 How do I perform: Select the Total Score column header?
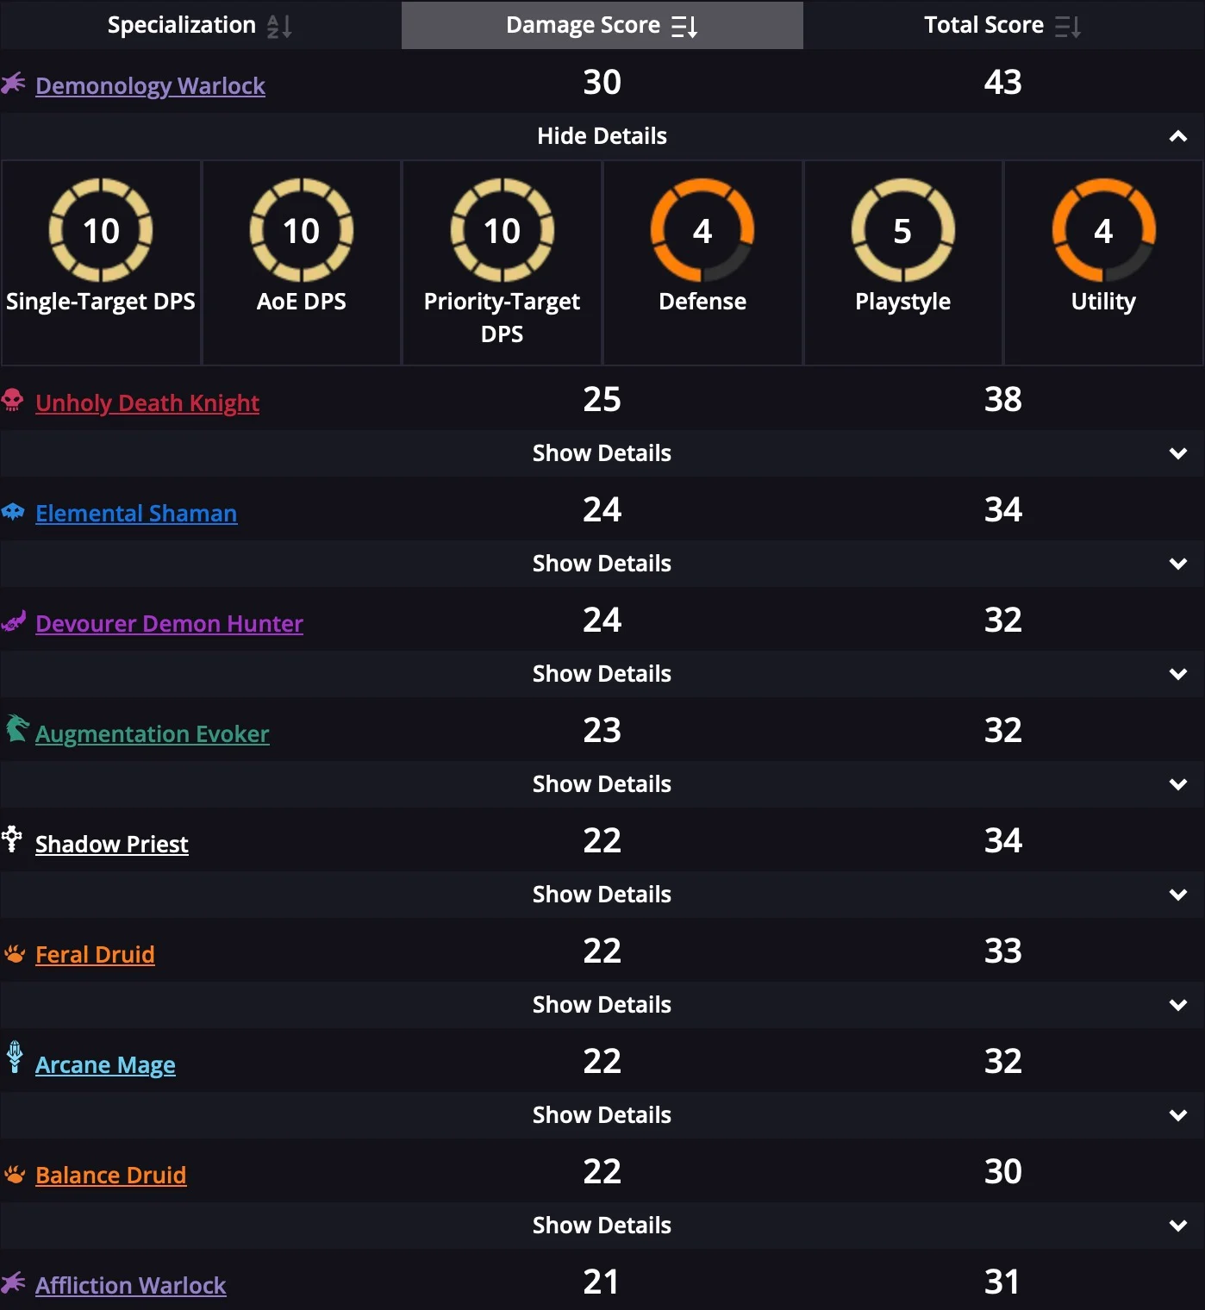pyautogui.click(x=983, y=25)
